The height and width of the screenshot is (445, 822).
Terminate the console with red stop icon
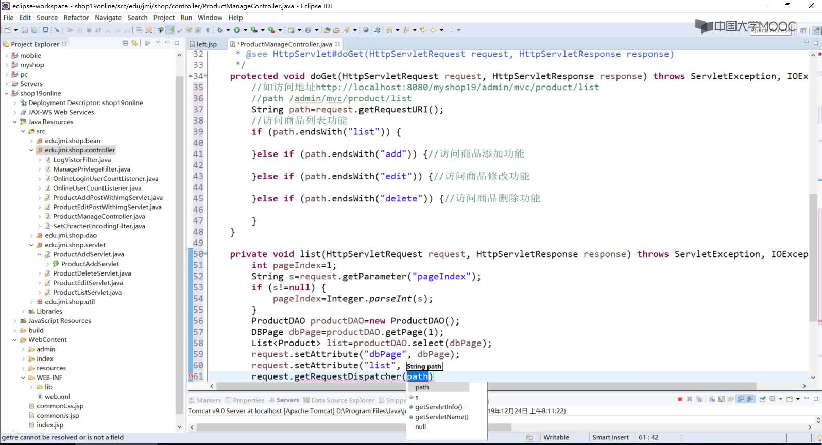(680, 399)
